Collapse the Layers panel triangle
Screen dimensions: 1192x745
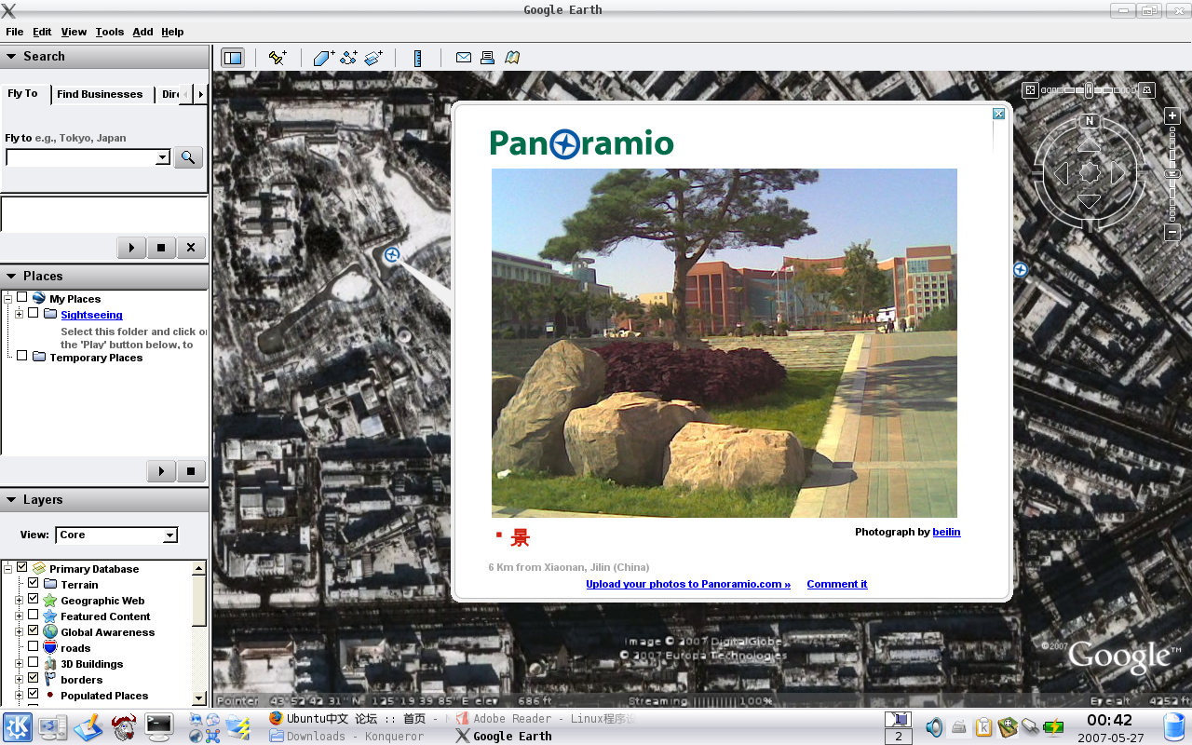point(11,500)
